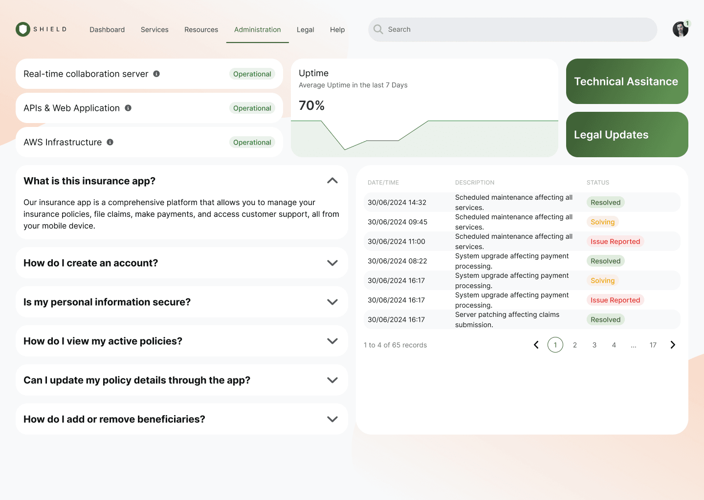Click the Shield logo icon
This screenshot has height=500, width=704.
(x=22, y=29)
